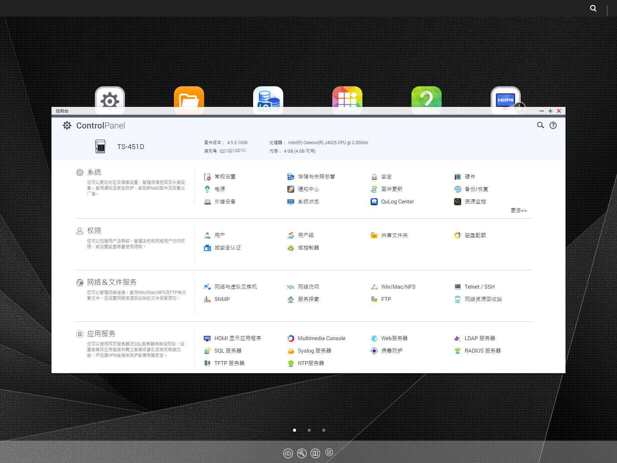Open the 应用服务 category heading
The height and width of the screenshot is (463, 617).
pos(101,333)
